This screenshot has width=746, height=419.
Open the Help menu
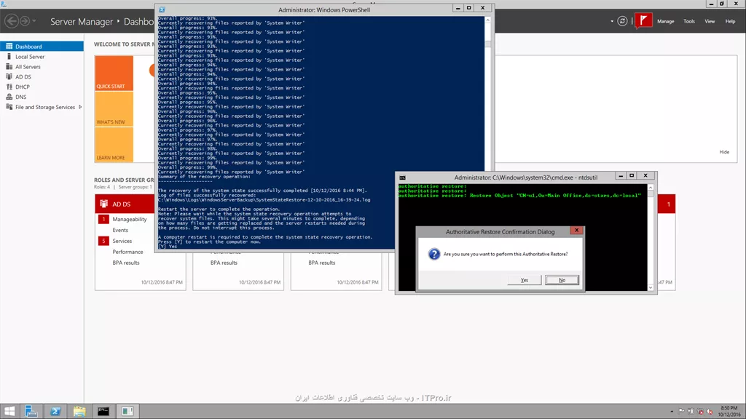pyautogui.click(x=730, y=21)
